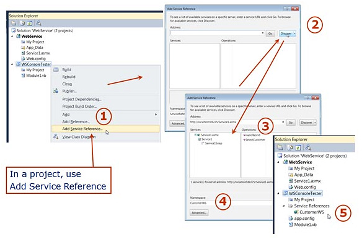Collapse the Service References folder node
The height and width of the screenshot is (239, 362).
click(284, 206)
